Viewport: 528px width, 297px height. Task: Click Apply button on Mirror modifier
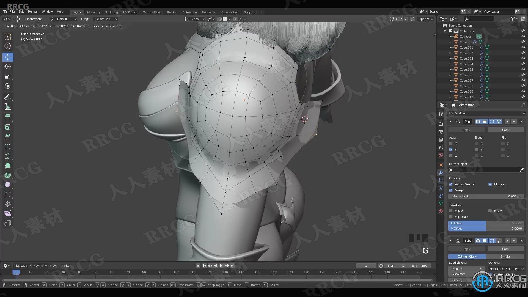point(467,130)
